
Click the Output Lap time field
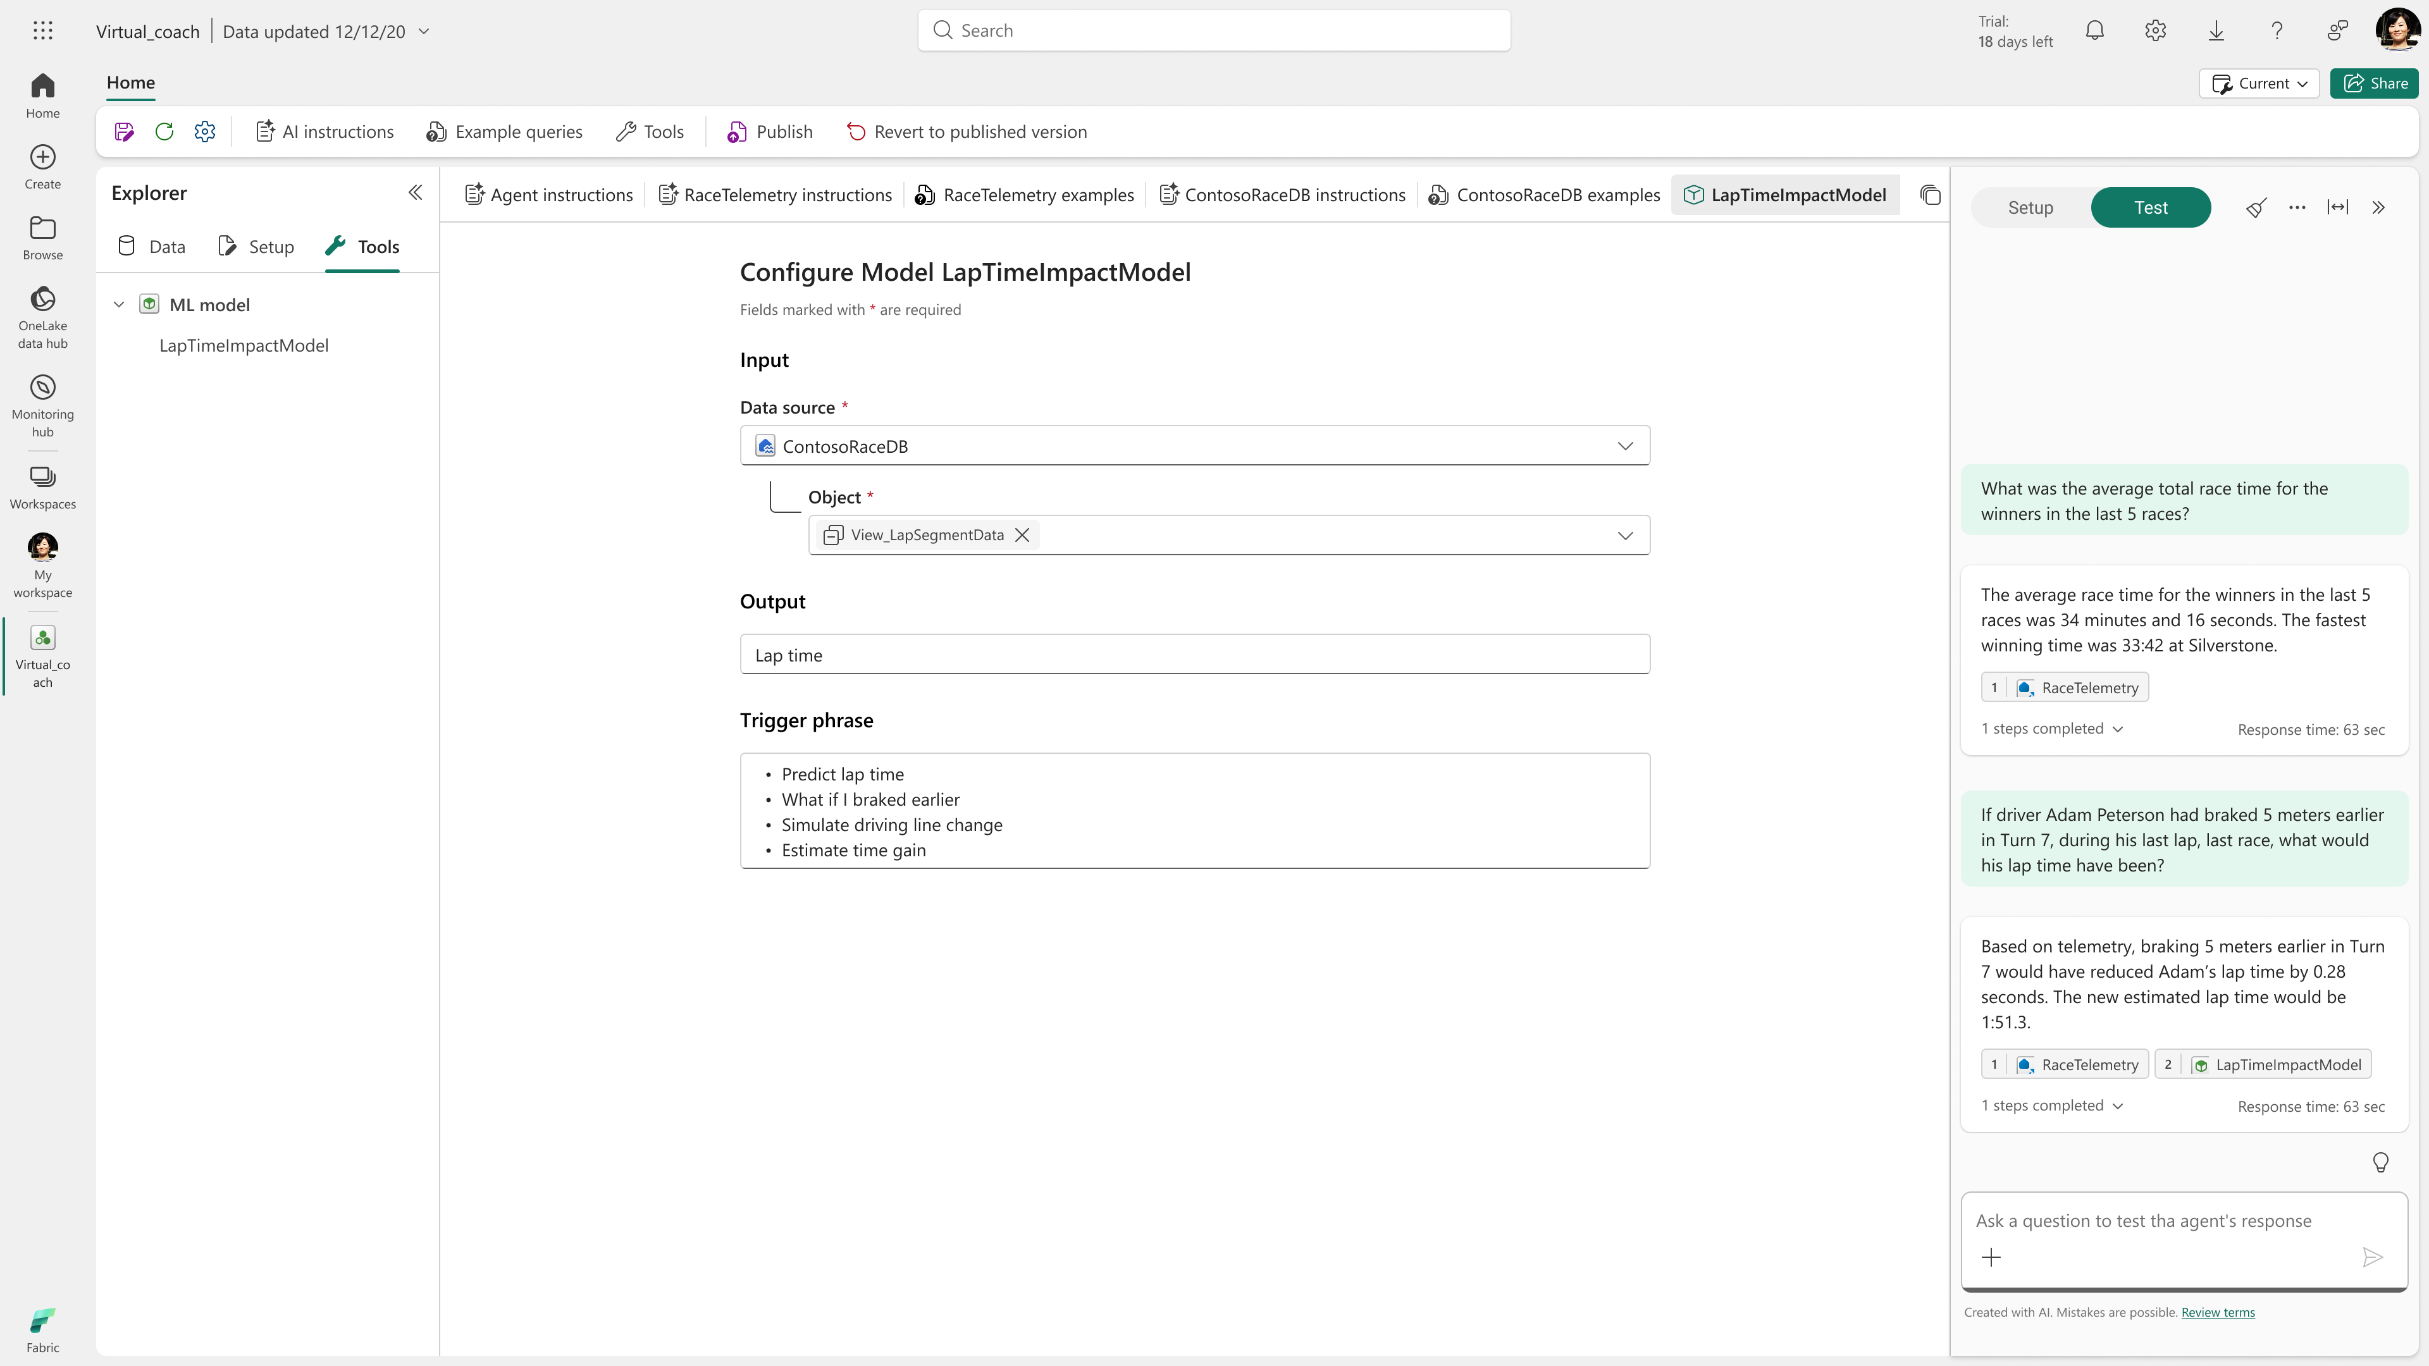[1195, 655]
